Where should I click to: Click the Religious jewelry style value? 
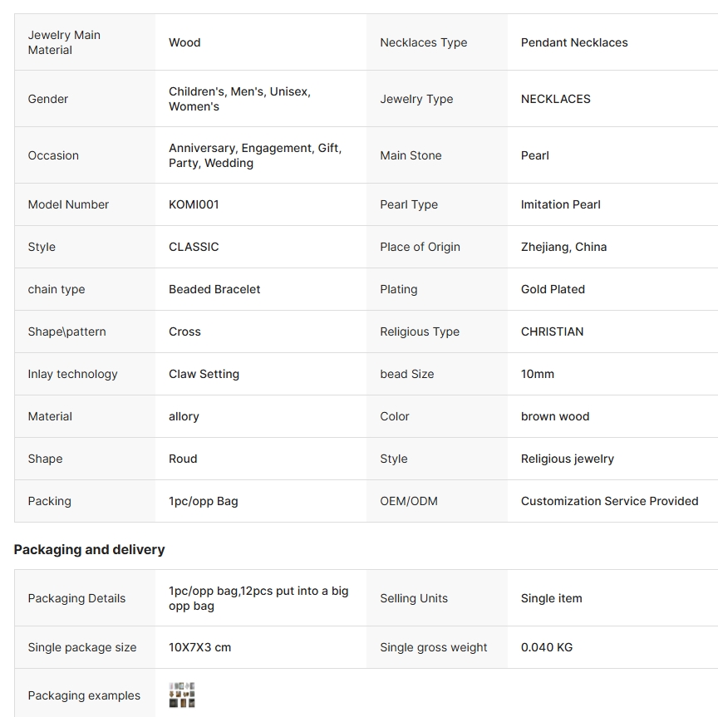coord(567,459)
